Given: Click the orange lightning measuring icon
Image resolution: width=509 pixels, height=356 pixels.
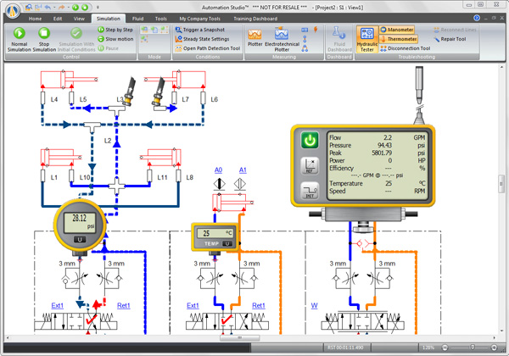Looking at the screenshot, I should (316, 30).
